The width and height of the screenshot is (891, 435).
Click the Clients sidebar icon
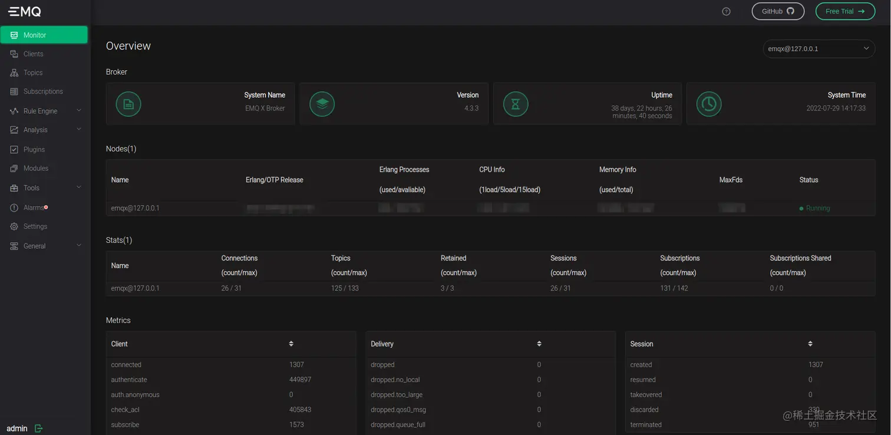[14, 54]
